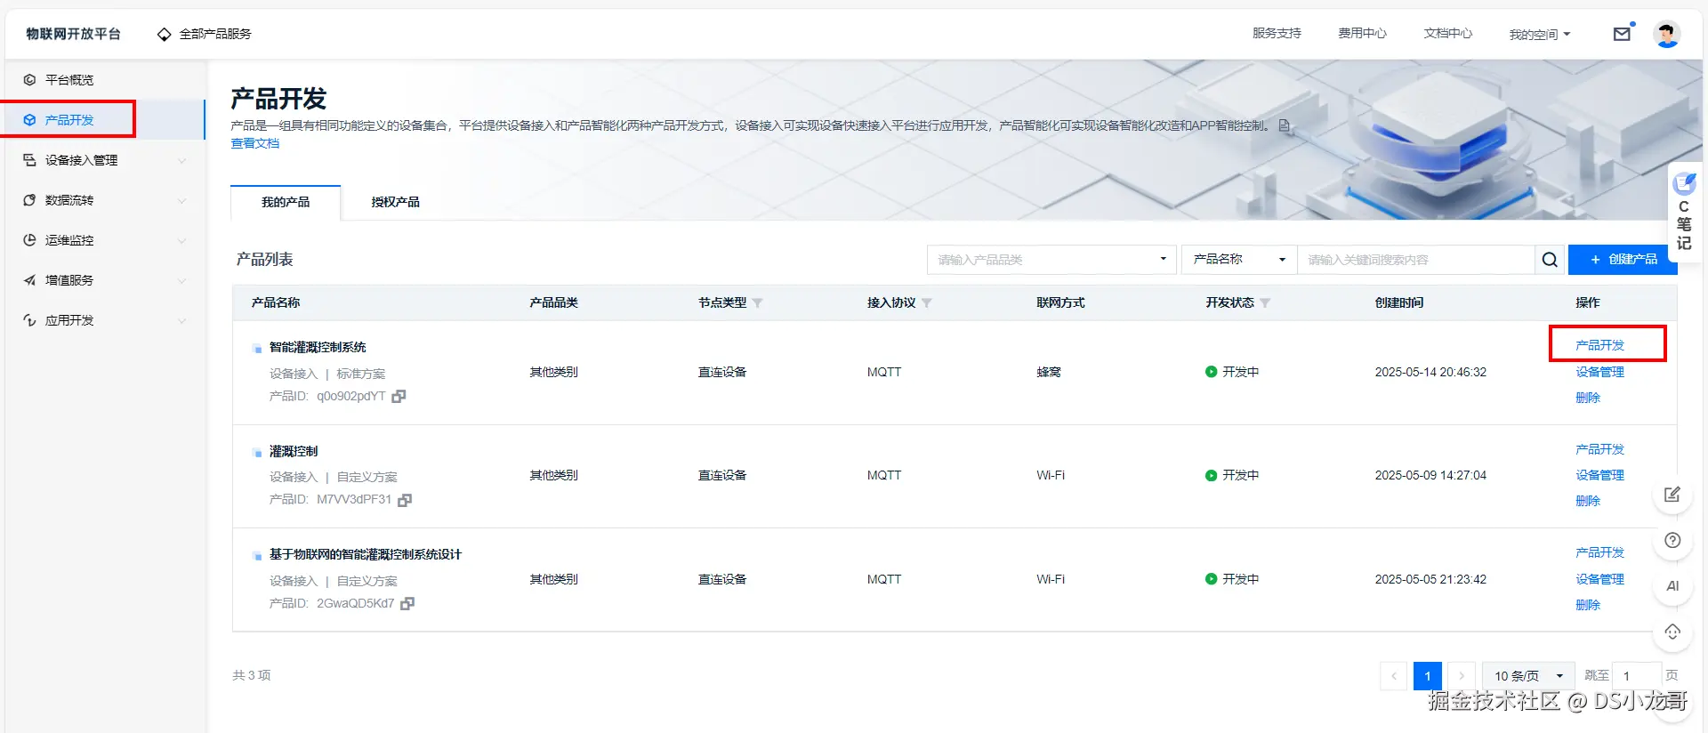Viewport: 1708px width, 733px height.
Task: Open the feedback edit floating icon
Action: pos(1672,495)
